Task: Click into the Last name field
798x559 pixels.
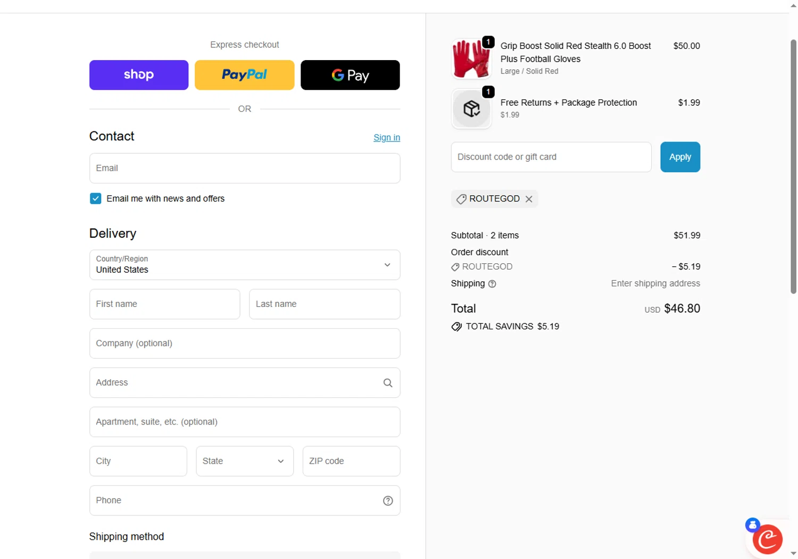Action: (325, 304)
